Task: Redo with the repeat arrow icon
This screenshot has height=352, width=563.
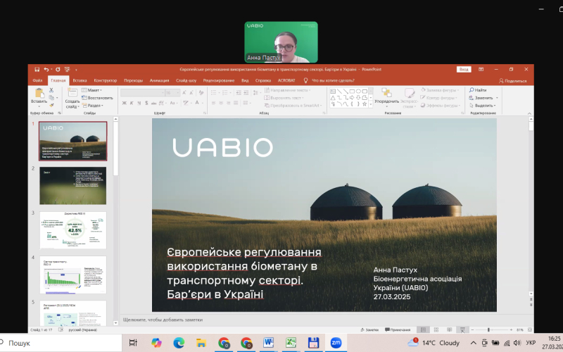Action: [58, 69]
